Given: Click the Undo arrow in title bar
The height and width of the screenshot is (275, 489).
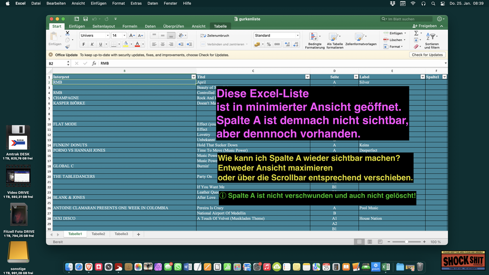Looking at the screenshot, I should (95, 19).
